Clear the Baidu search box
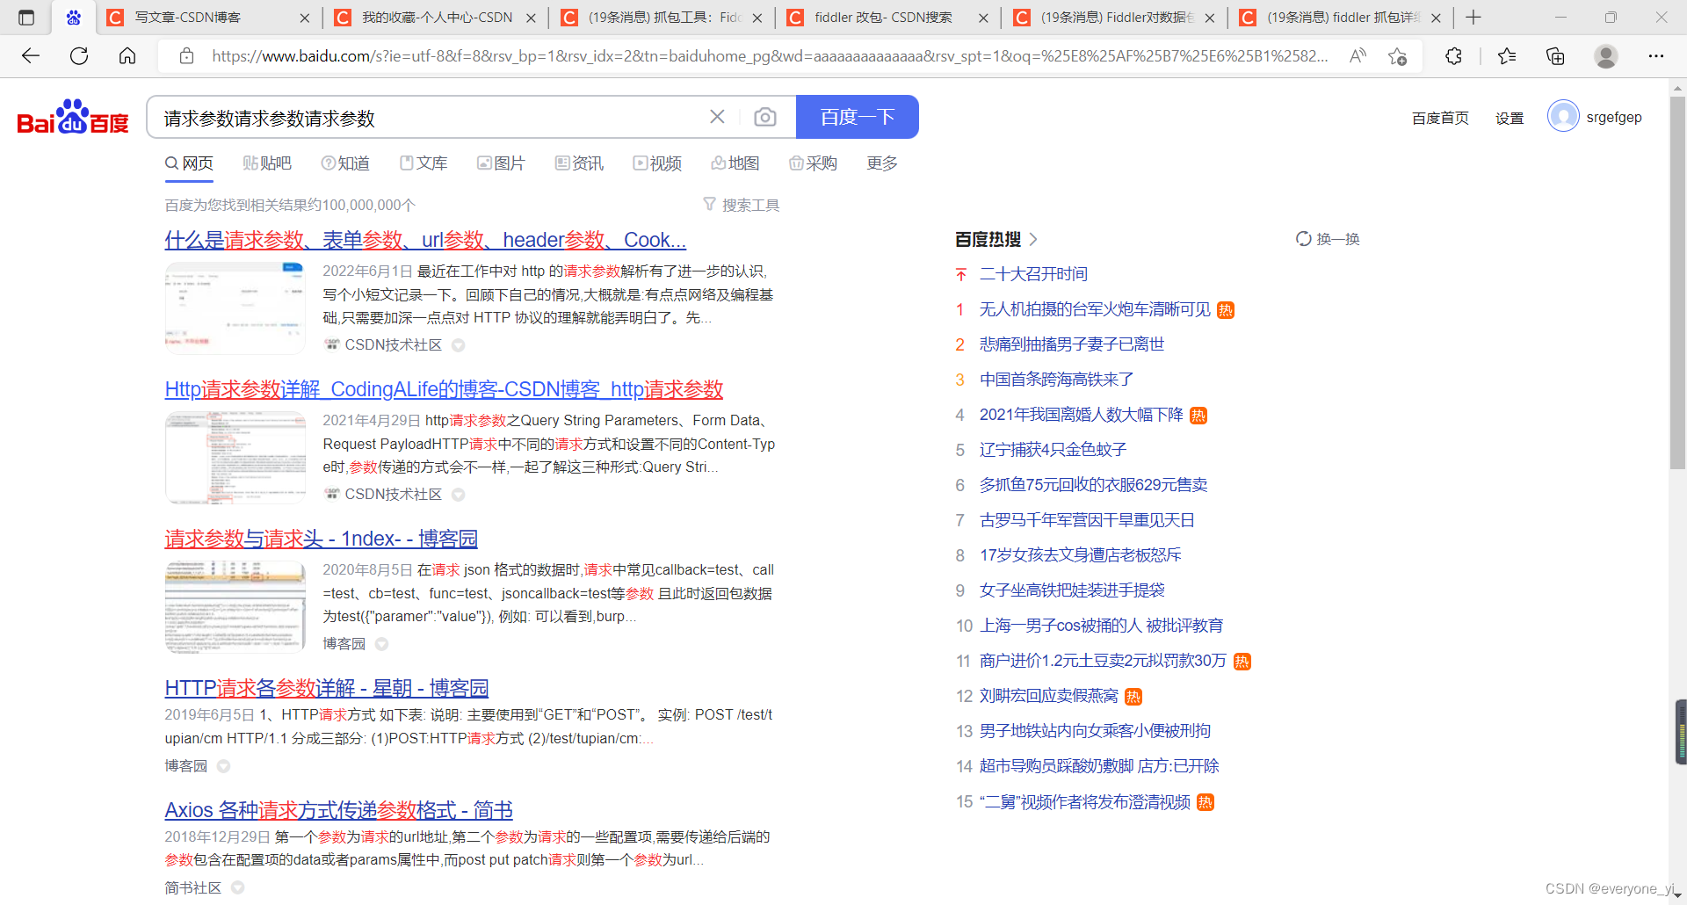Viewport: 1687px width, 905px height. pyautogui.click(x=717, y=117)
